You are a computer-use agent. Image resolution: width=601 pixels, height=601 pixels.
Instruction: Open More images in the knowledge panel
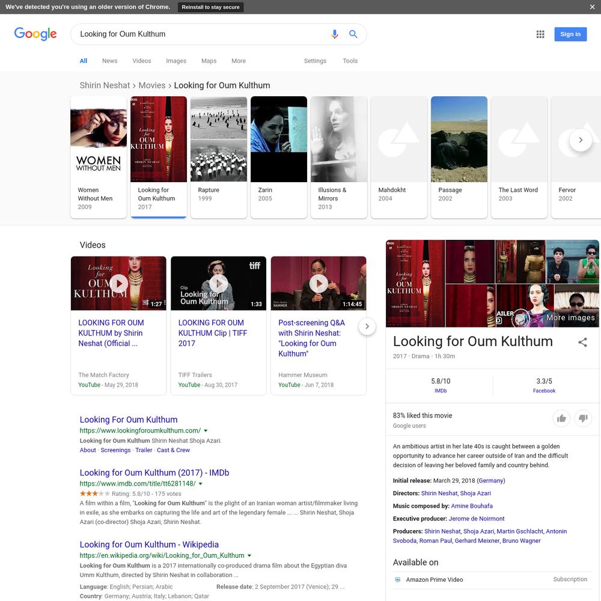[571, 317]
